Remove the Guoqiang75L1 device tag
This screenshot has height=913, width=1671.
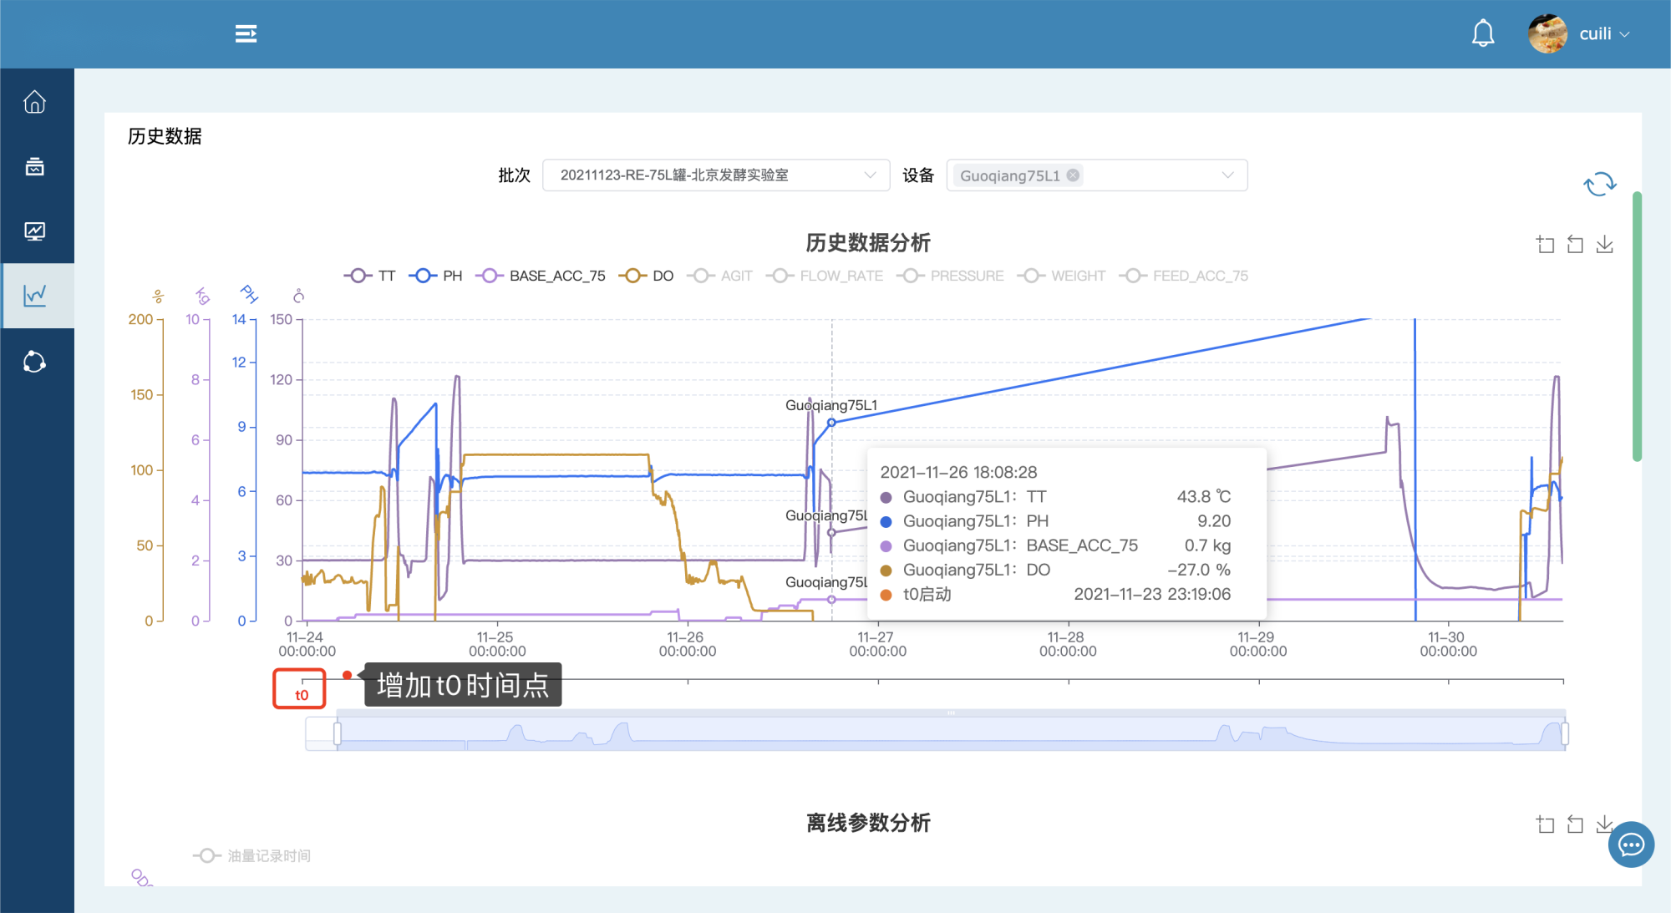coord(1074,175)
